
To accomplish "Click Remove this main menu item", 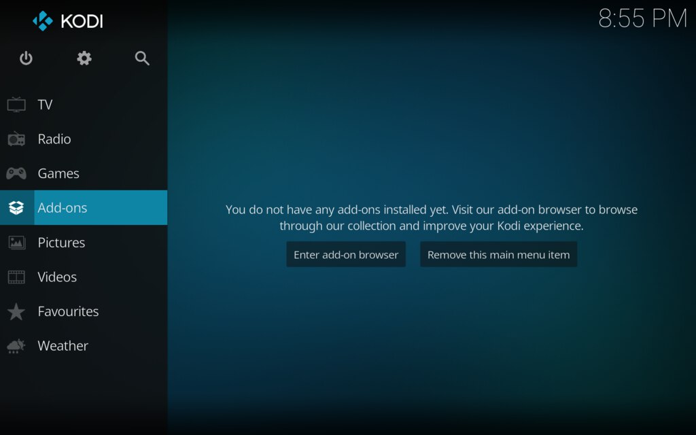I will click(498, 255).
